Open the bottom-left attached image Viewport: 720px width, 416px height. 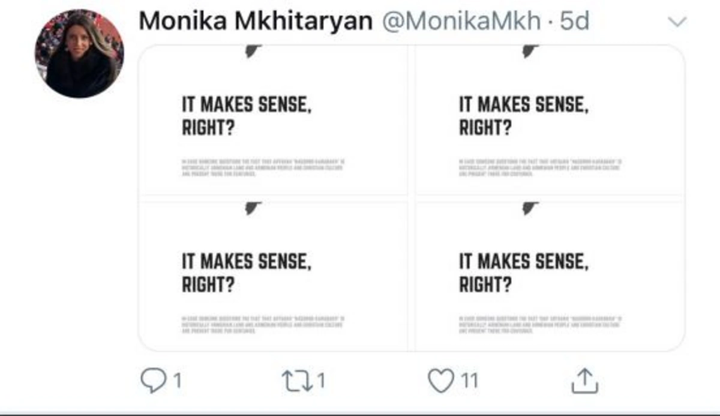[273, 276]
